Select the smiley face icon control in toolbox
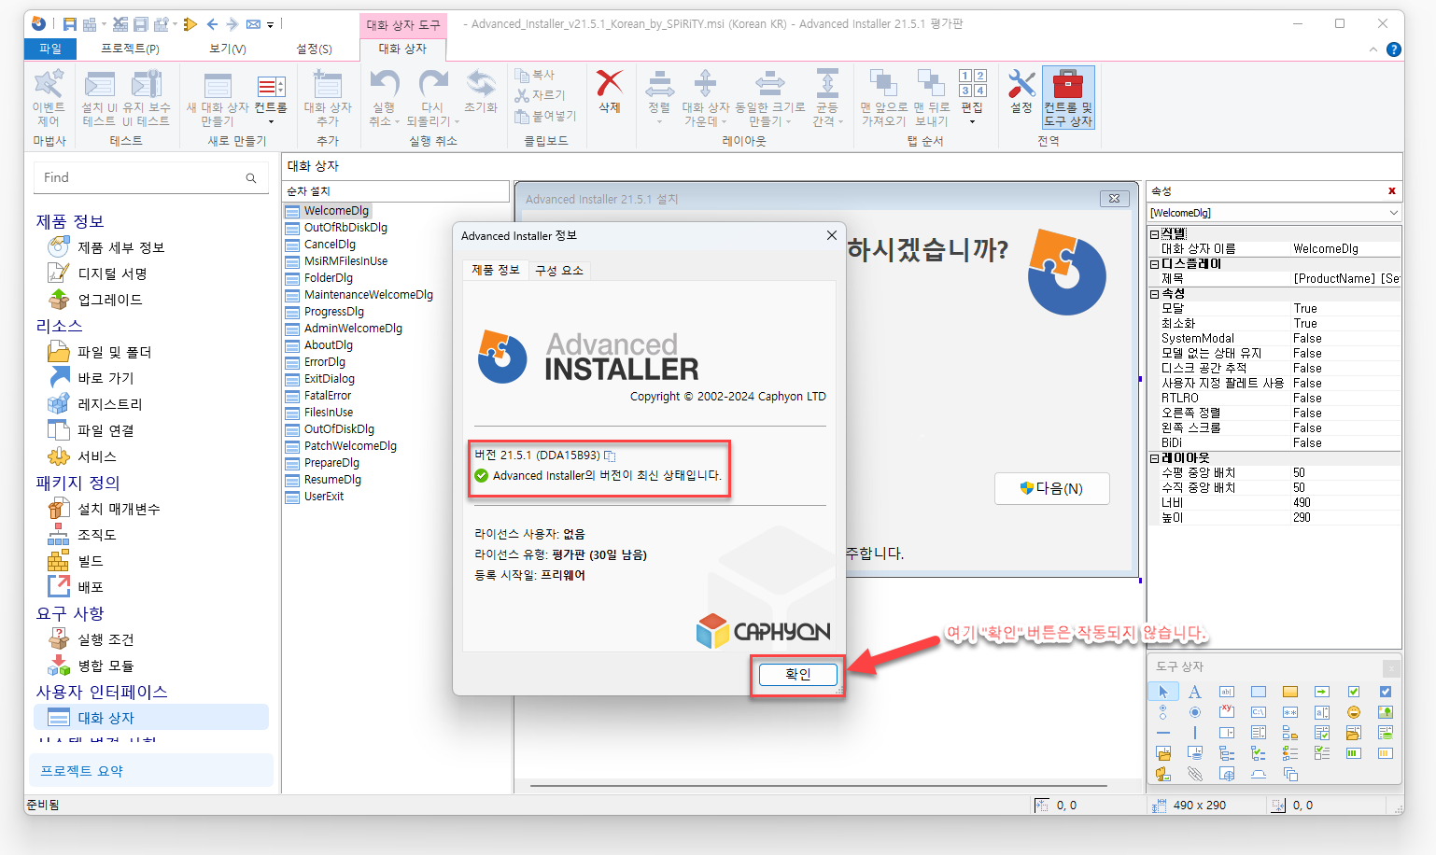1436x855 pixels. click(1354, 712)
